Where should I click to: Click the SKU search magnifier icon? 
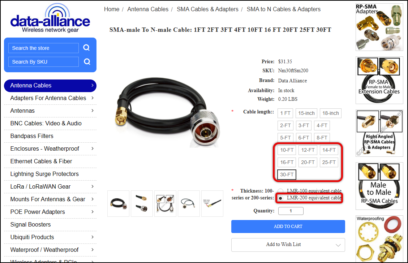point(87,62)
